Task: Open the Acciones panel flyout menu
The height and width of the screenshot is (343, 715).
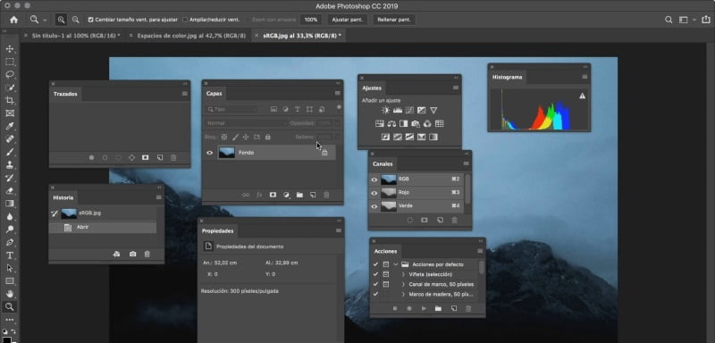Action: tap(480, 251)
